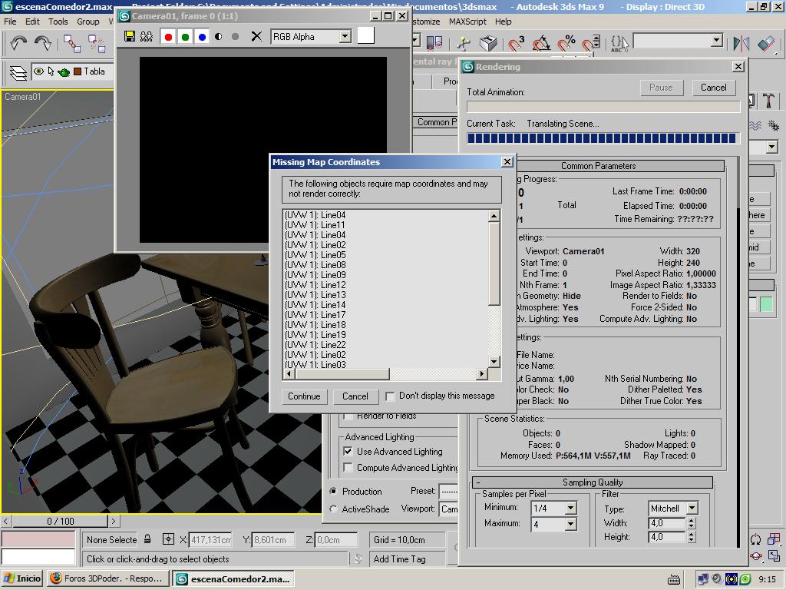Save bitmap in Camera01 frame window
The width and height of the screenshot is (786, 590).
point(129,36)
